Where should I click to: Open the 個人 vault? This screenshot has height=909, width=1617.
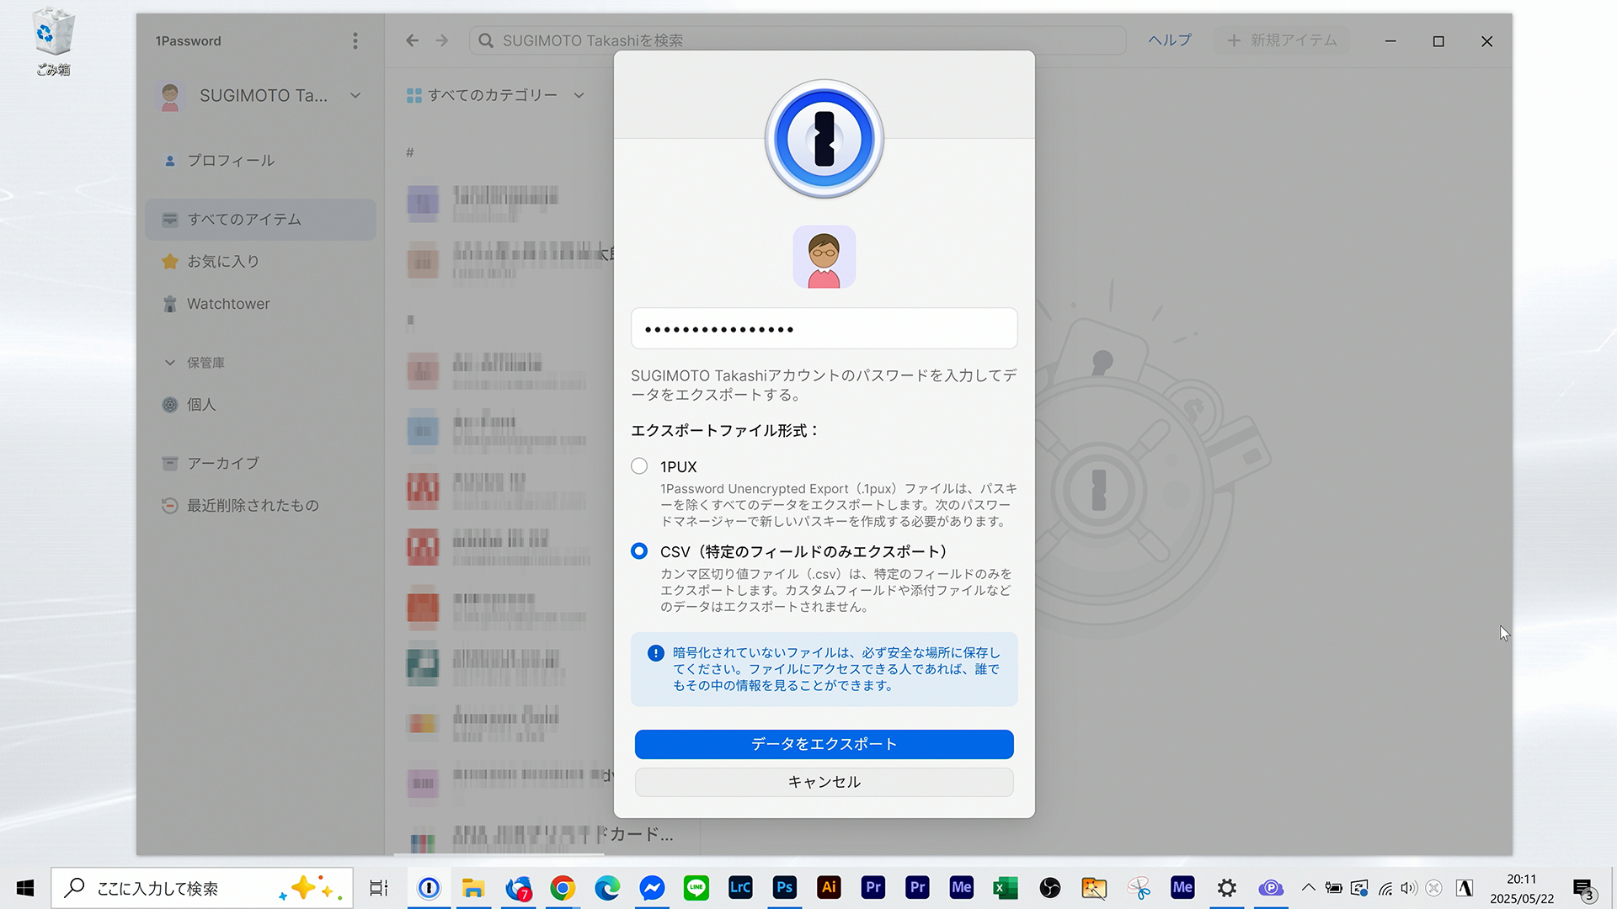tap(259, 405)
